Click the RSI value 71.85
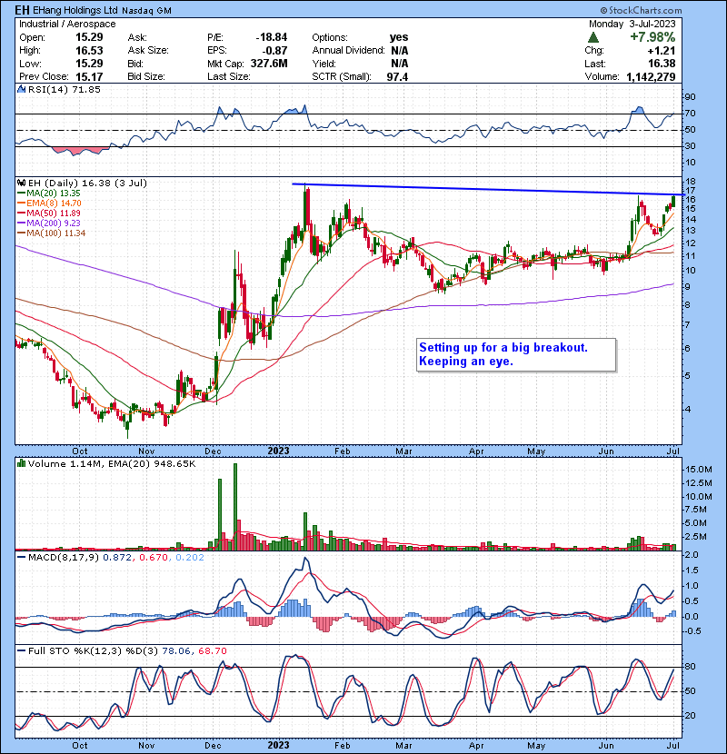Screen dimensions: 727x754 (x=85, y=89)
